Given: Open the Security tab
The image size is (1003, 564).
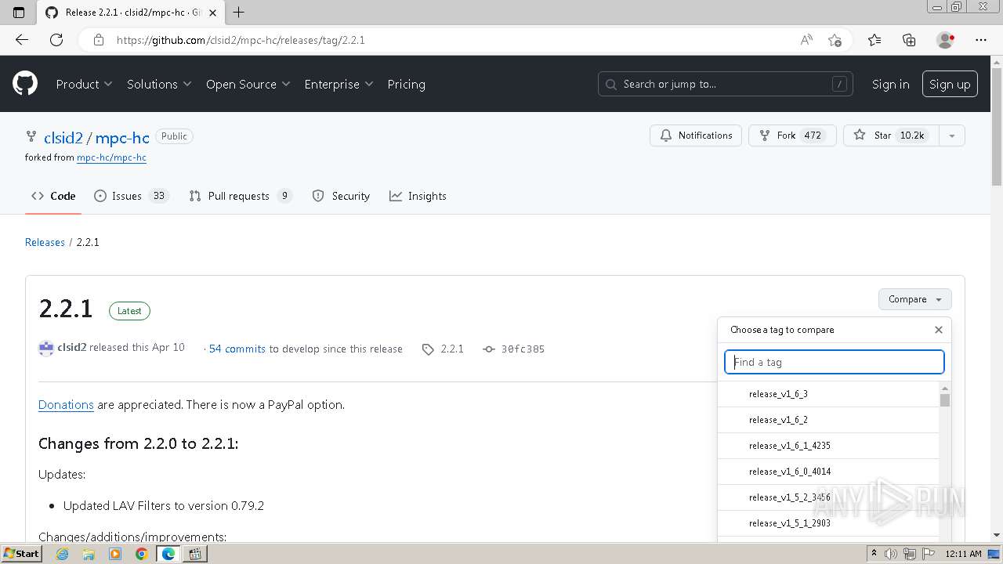Looking at the screenshot, I should click(x=341, y=196).
